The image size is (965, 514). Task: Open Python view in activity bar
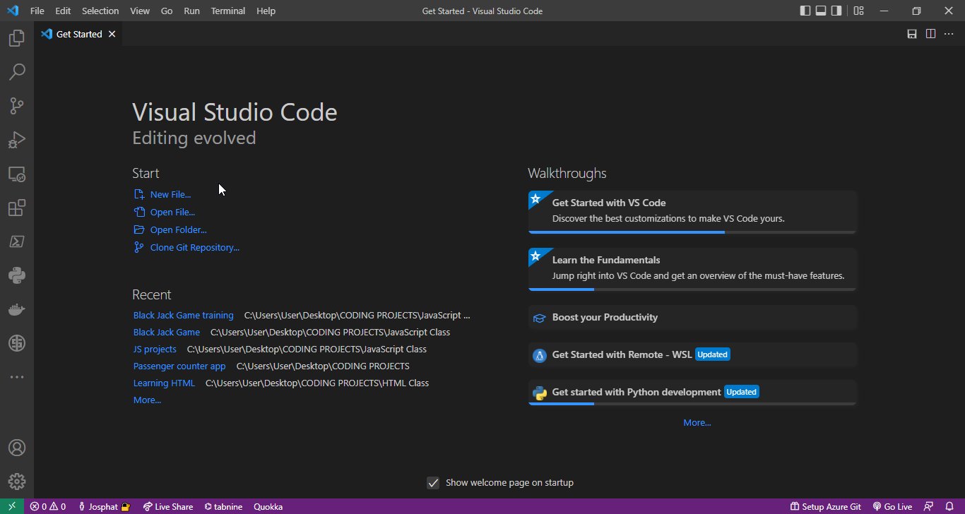pos(17,275)
